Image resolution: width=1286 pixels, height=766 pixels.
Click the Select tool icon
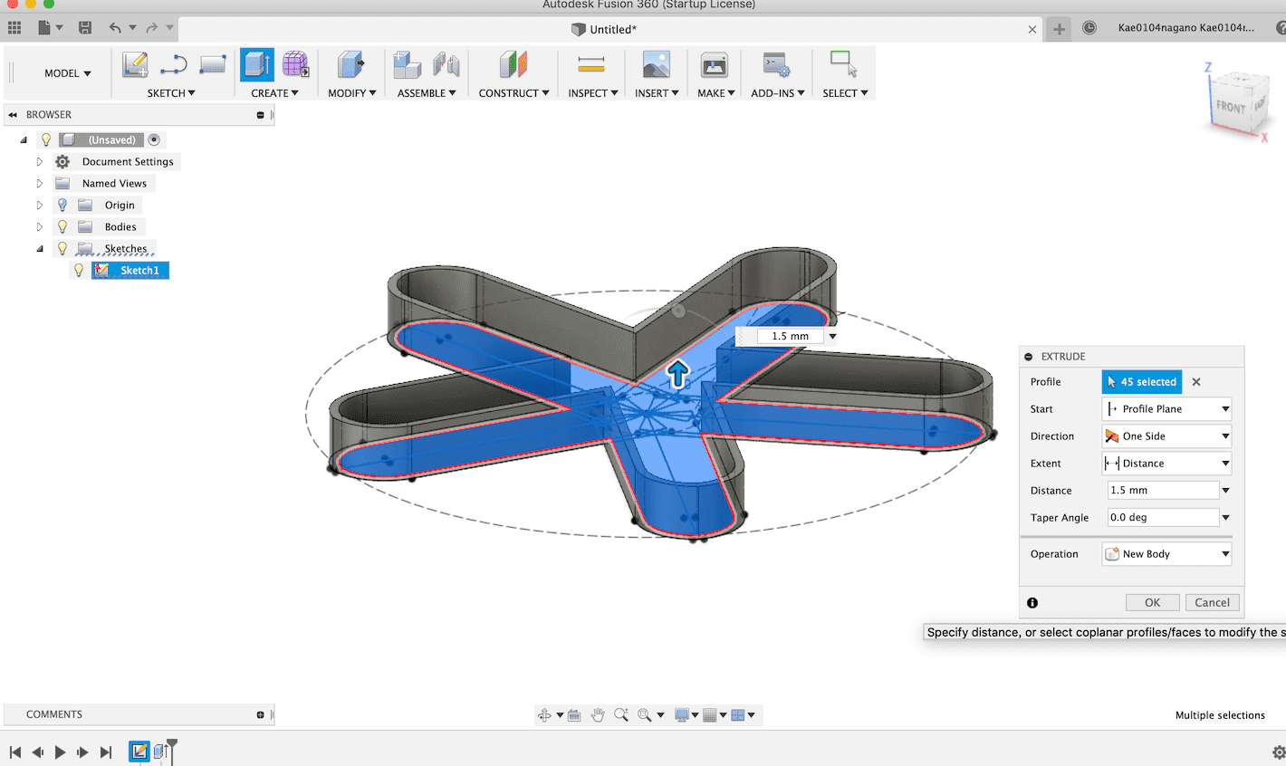844,64
